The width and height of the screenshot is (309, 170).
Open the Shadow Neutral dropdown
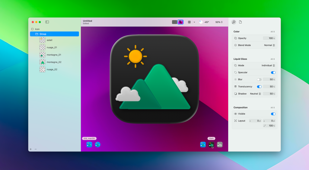pyautogui.click(x=255, y=94)
